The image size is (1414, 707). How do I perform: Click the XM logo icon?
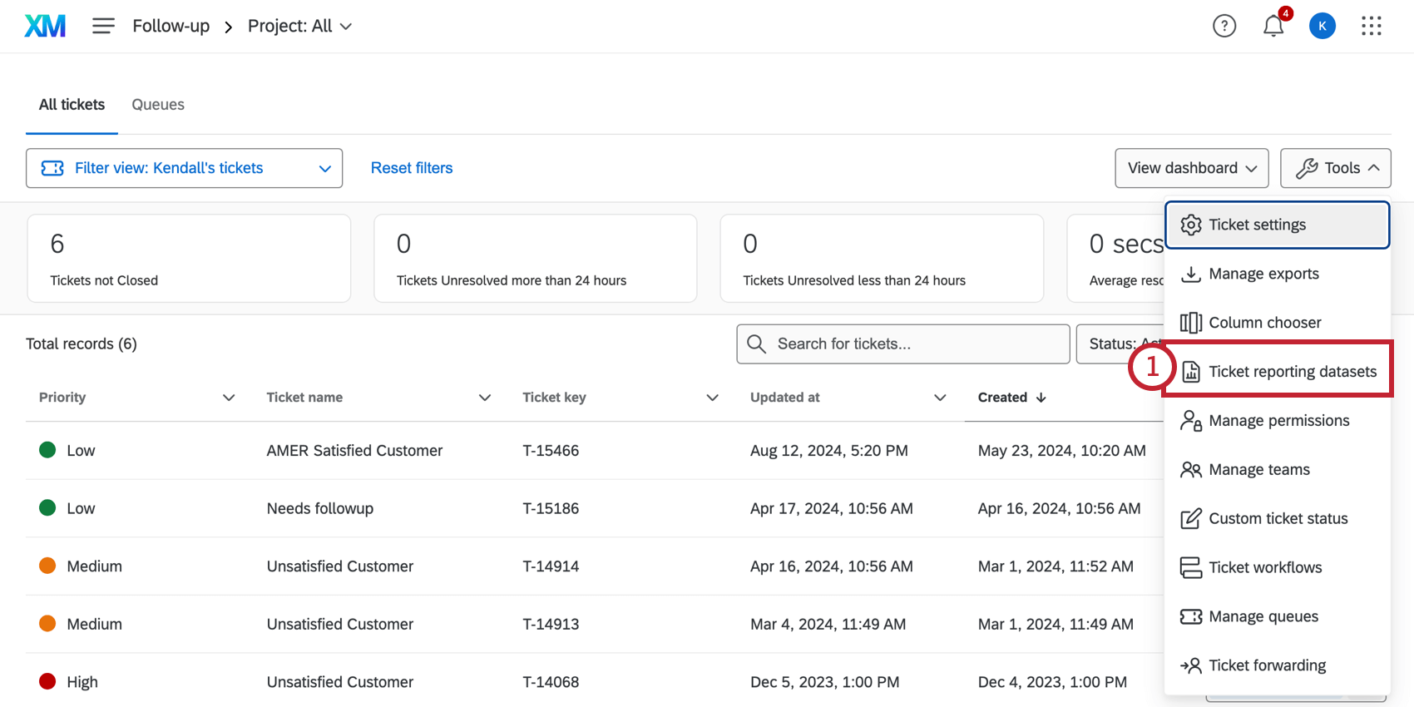[45, 27]
